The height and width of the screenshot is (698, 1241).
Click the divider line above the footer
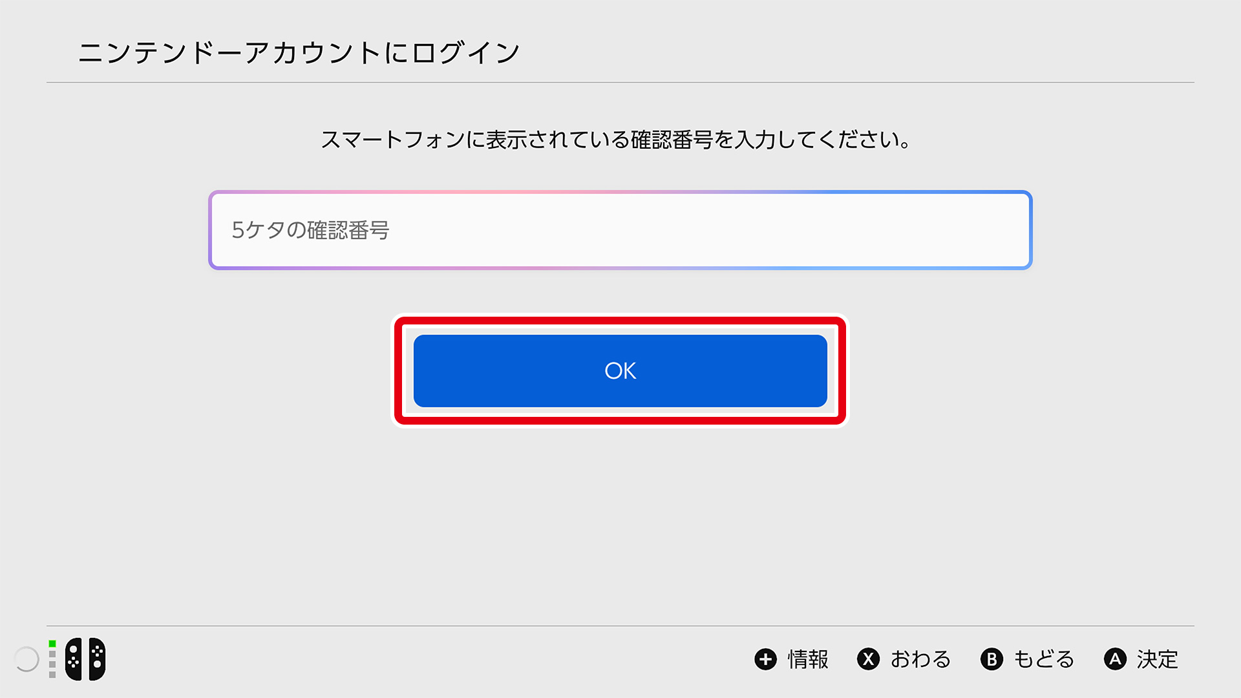(620, 626)
